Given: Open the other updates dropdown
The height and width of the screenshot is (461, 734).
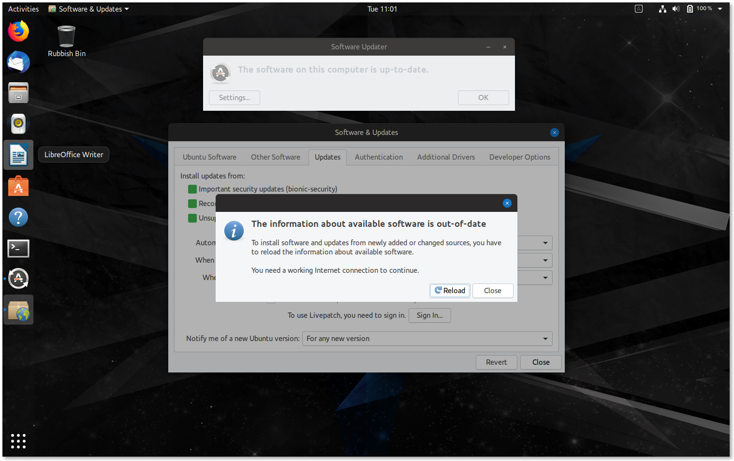Looking at the screenshot, I should click(535, 278).
